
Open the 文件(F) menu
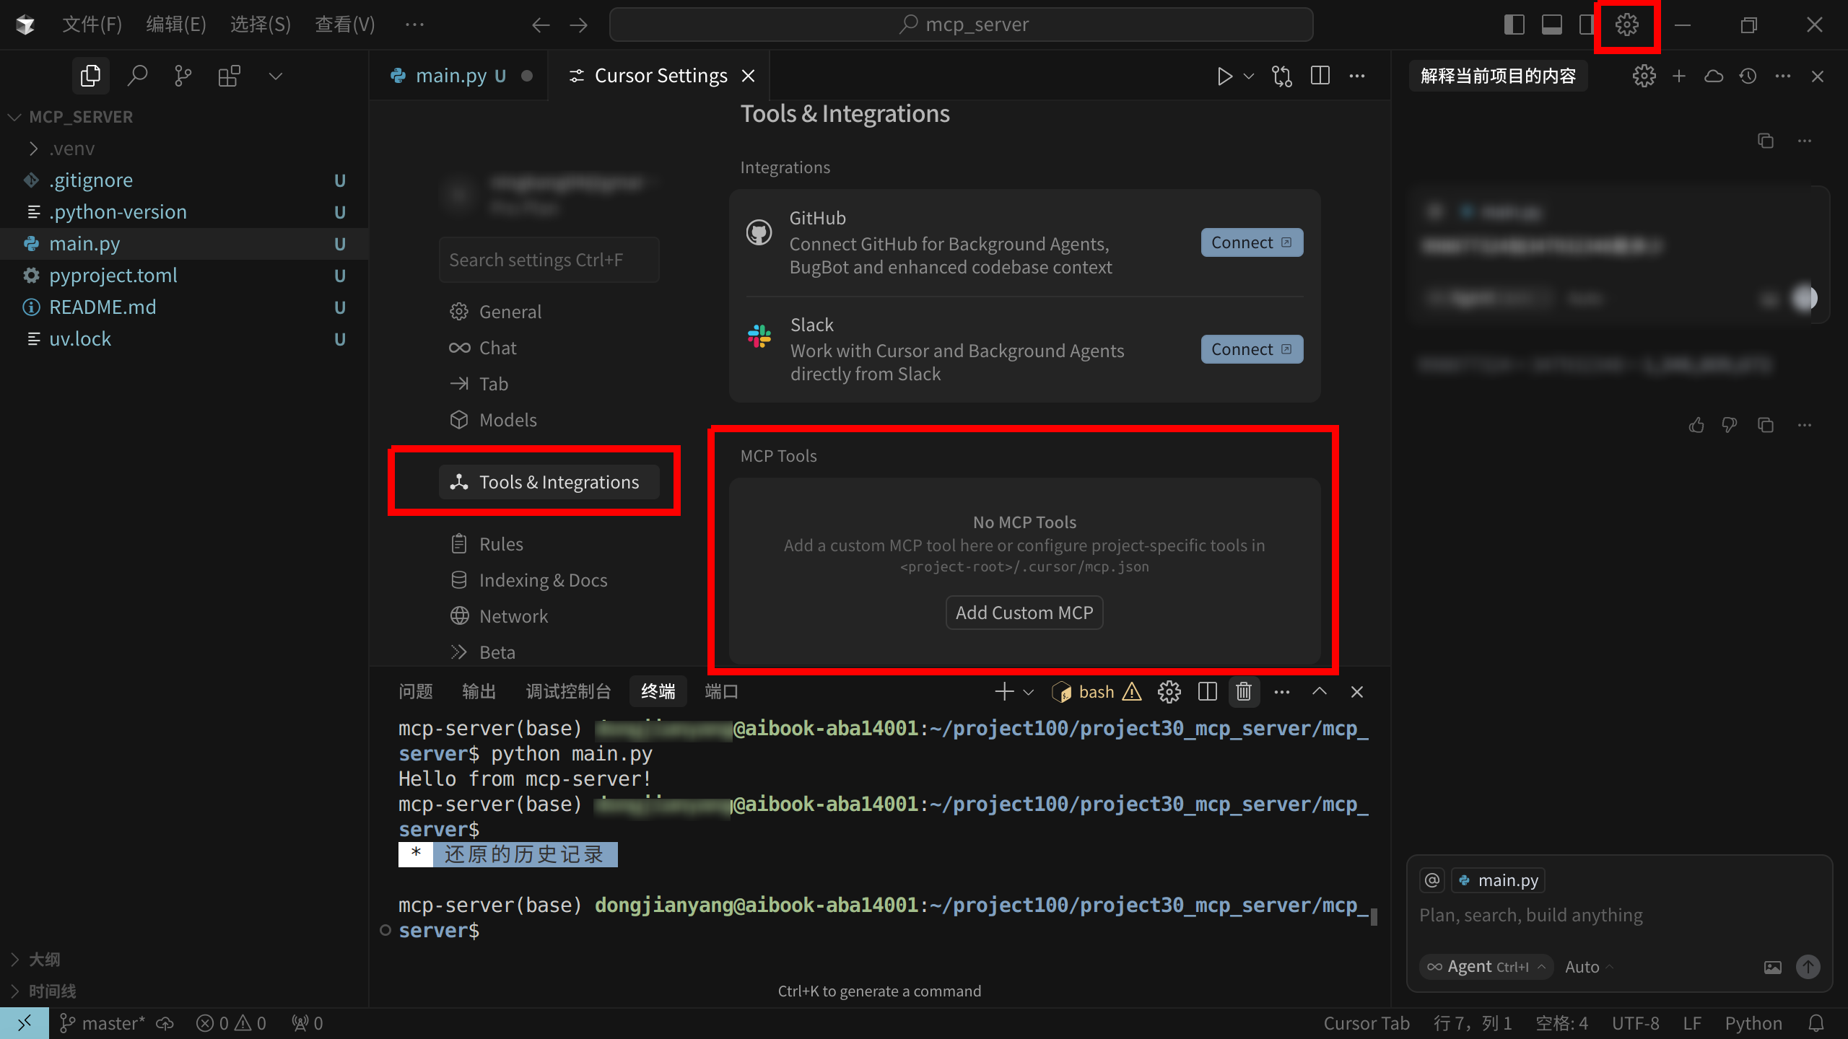coord(92,25)
